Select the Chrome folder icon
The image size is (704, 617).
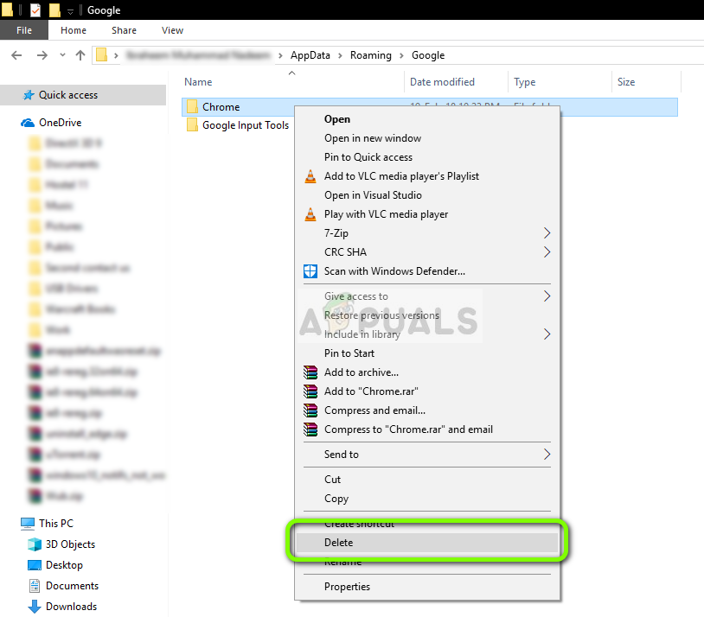[192, 107]
